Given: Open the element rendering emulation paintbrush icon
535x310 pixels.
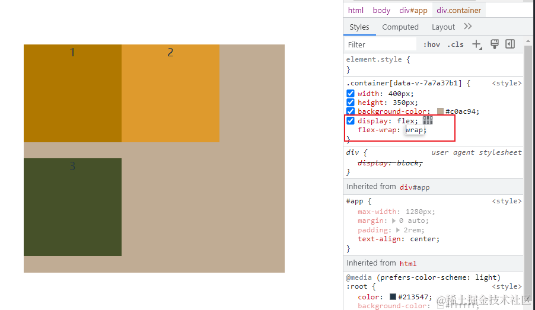Looking at the screenshot, I should tap(495, 44).
